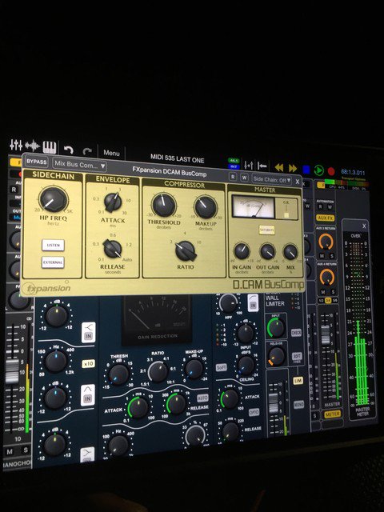
Task: Enable the sidechain LISTEN button
Action: [x=53, y=245]
